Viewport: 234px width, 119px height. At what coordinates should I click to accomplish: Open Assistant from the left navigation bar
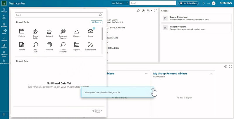4,25
